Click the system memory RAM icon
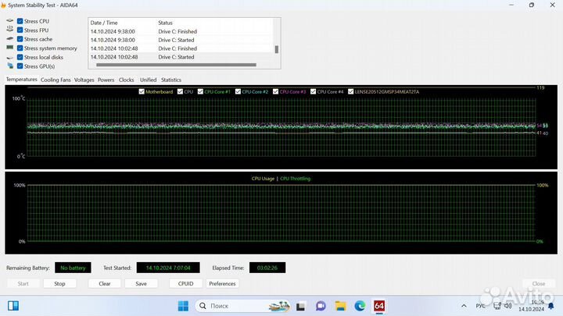The image size is (563, 316). (10, 48)
